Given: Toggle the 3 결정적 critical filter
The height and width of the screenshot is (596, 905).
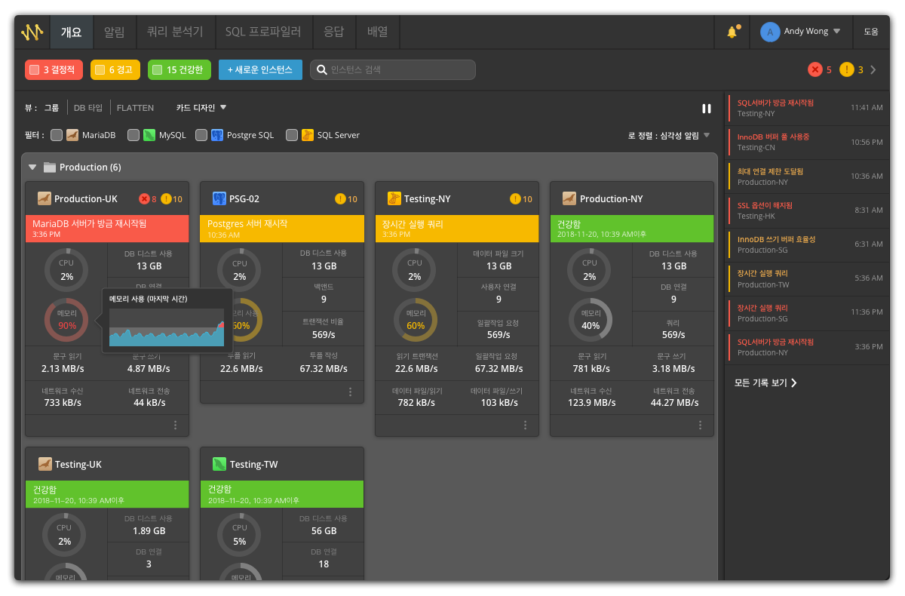Looking at the screenshot, I should [x=54, y=69].
